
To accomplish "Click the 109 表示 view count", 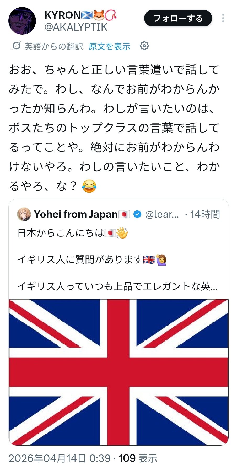I will (x=138, y=458).
